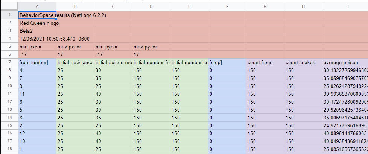Select row 11 by its row number
The width and height of the screenshot is (368, 154).
click(9, 94)
